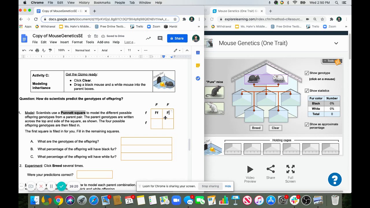The width and height of the screenshot is (370, 208).
Task: Cancel the Loom recording with X
Action: 41,186
